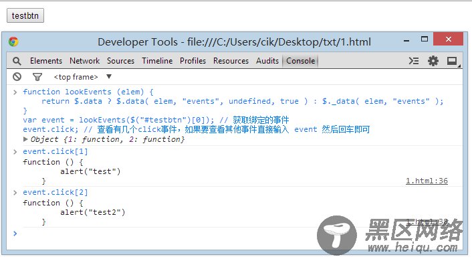Click the var event = lookEvents line
Viewport: 472px width, 259px height.
click(156, 120)
